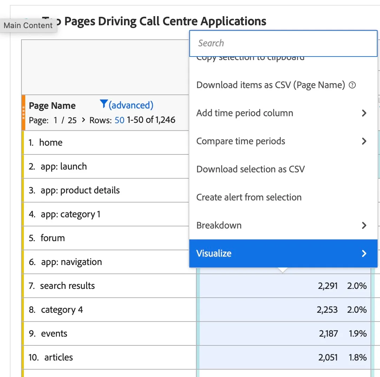Go to next page using chevron arrow
Image resolution: width=380 pixels, height=377 pixels.
click(84, 120)
